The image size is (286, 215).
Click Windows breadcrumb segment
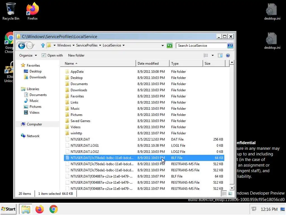click(64, 45)
